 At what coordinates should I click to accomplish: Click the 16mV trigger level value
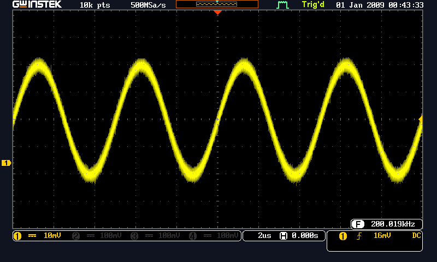tap(382, 235)
